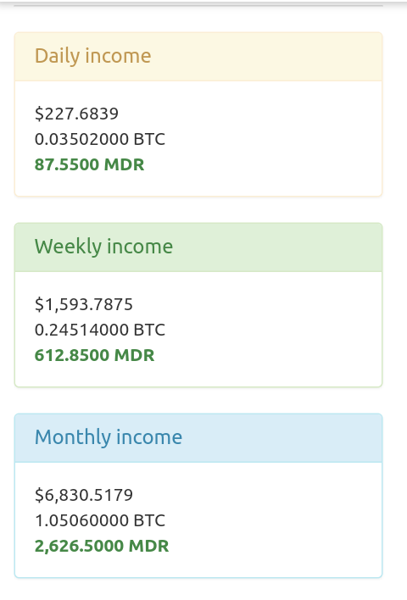Screen dimensions: 407x600
Task: Click the green 612.8500 MDR weekly value
Action: click(95, 355)
